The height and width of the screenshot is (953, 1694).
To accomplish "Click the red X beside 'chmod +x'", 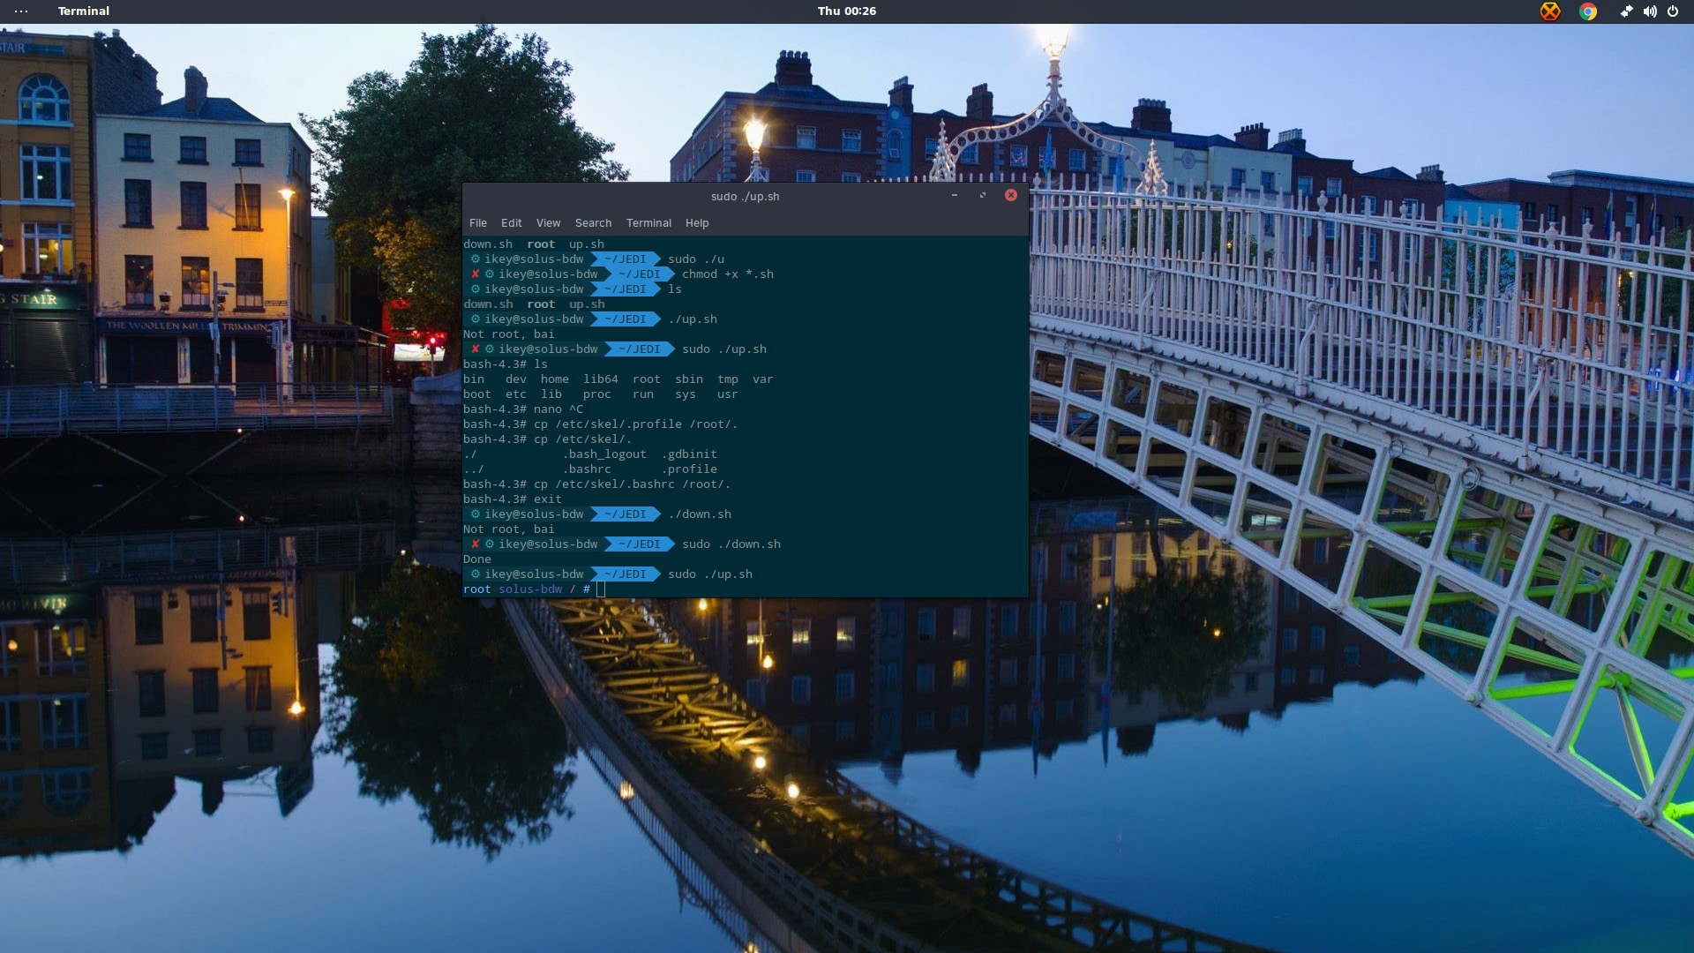I will (476, 274).
